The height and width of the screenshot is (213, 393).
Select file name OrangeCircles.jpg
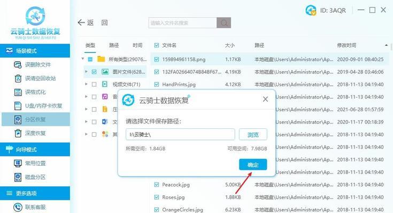coord(182,210)
